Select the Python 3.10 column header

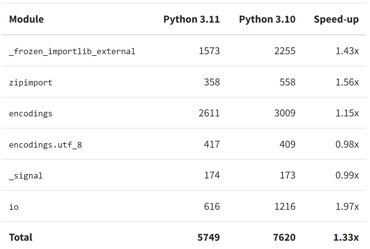[268, 19]
